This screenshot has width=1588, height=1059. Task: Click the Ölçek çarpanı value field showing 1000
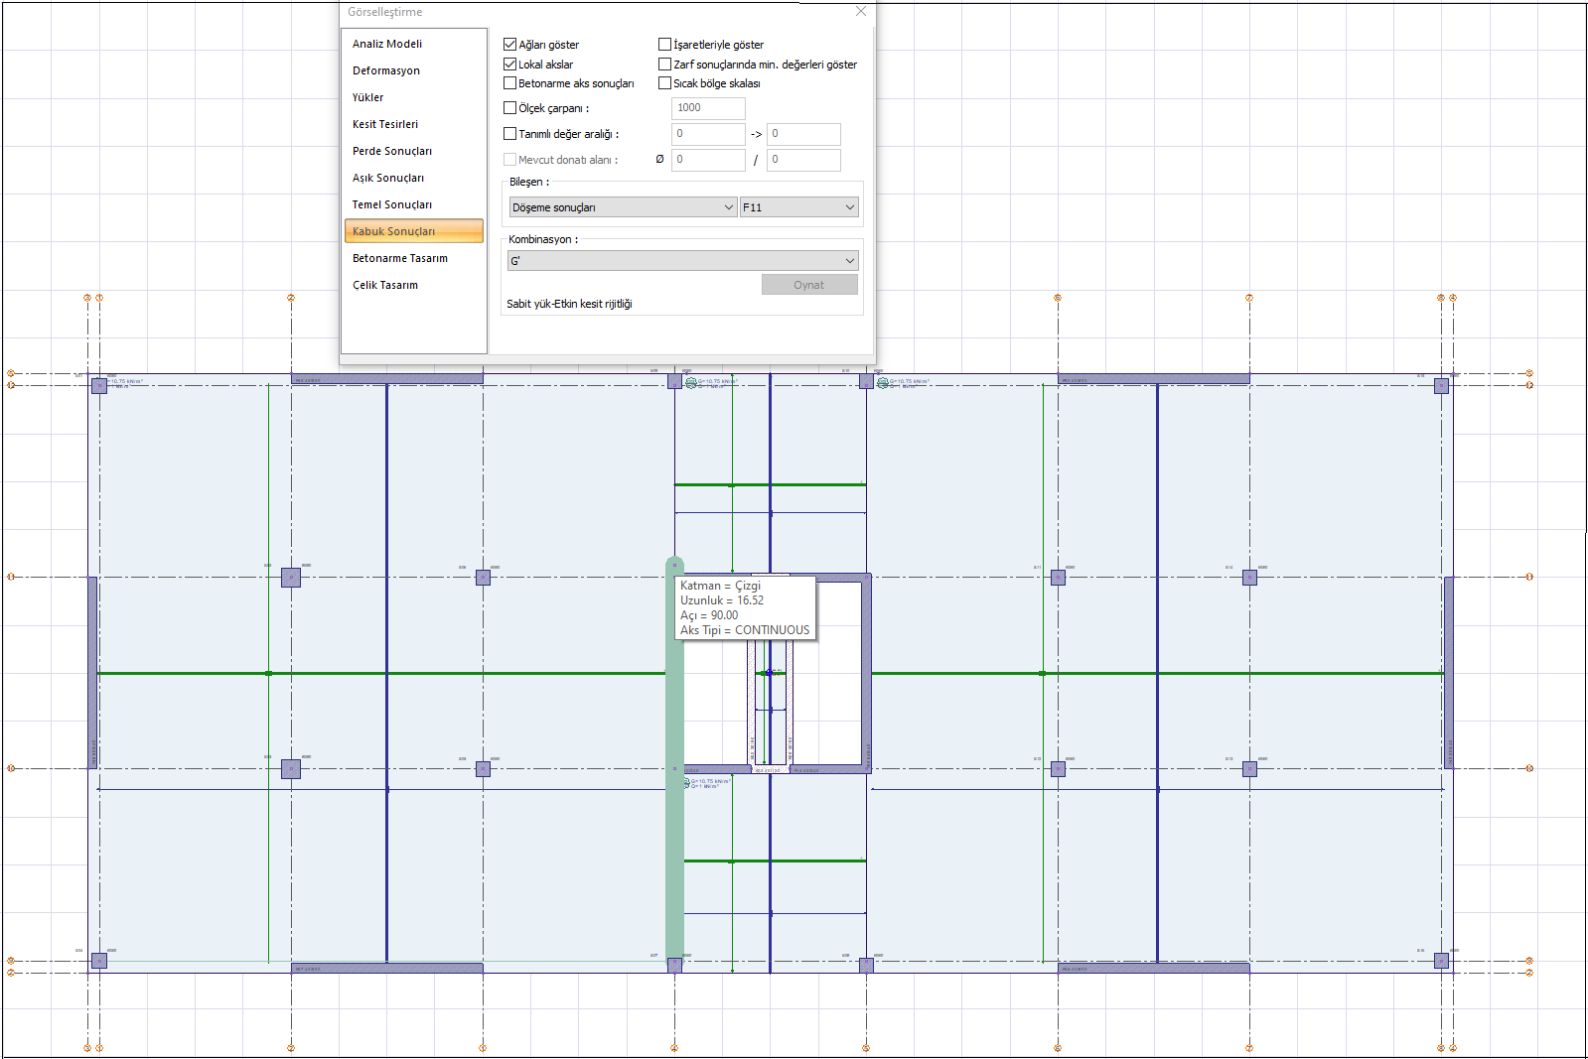(707, 108)
